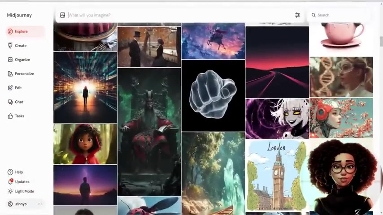The height and width of the screenshot is (215, 383).
Task: Click the Explore compass icon
Action: 10,31
